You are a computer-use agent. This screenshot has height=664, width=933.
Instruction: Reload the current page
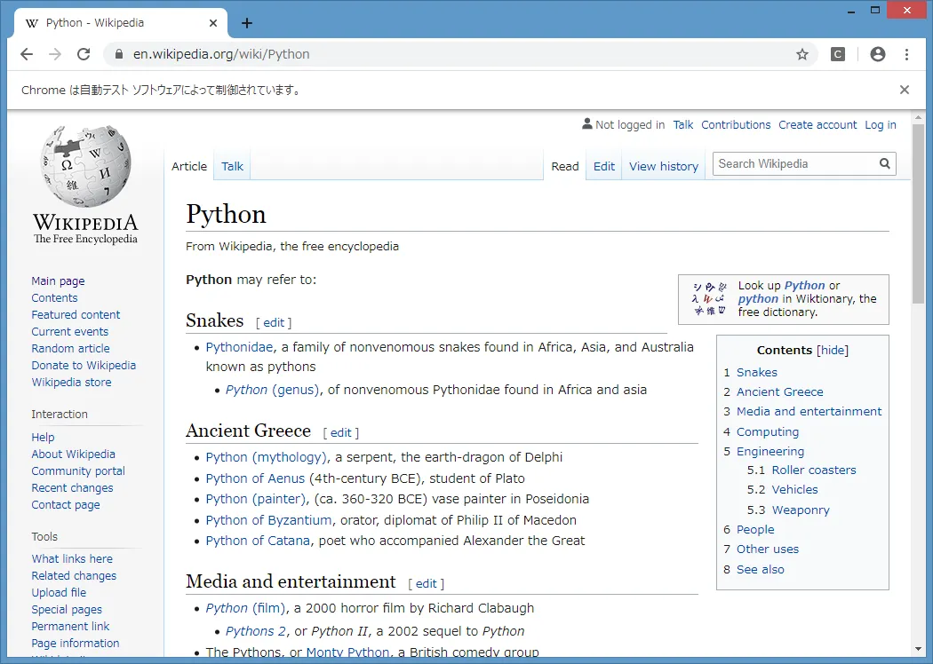click(84, 54)
